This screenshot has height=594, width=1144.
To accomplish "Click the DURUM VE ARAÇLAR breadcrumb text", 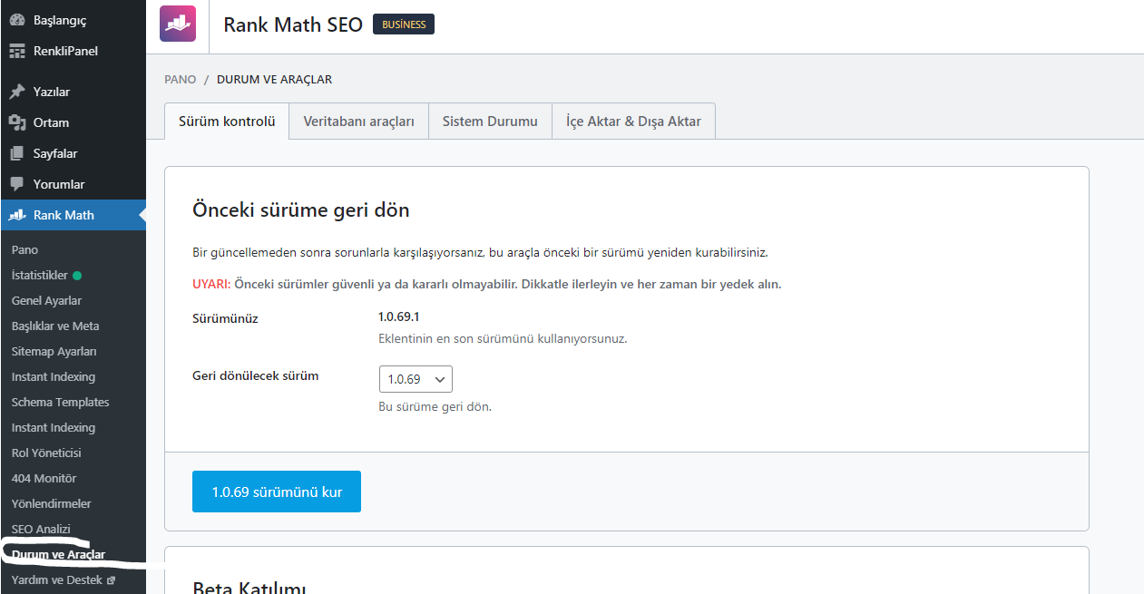I will [x=274, y=80].
